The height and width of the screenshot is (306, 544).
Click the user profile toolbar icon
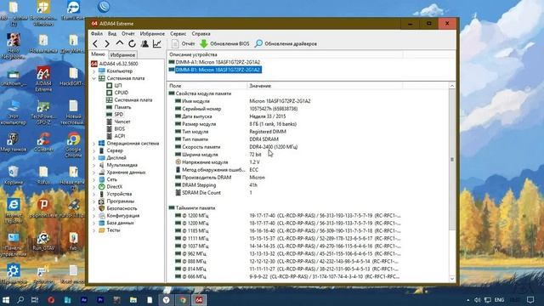tap(144, 43)
